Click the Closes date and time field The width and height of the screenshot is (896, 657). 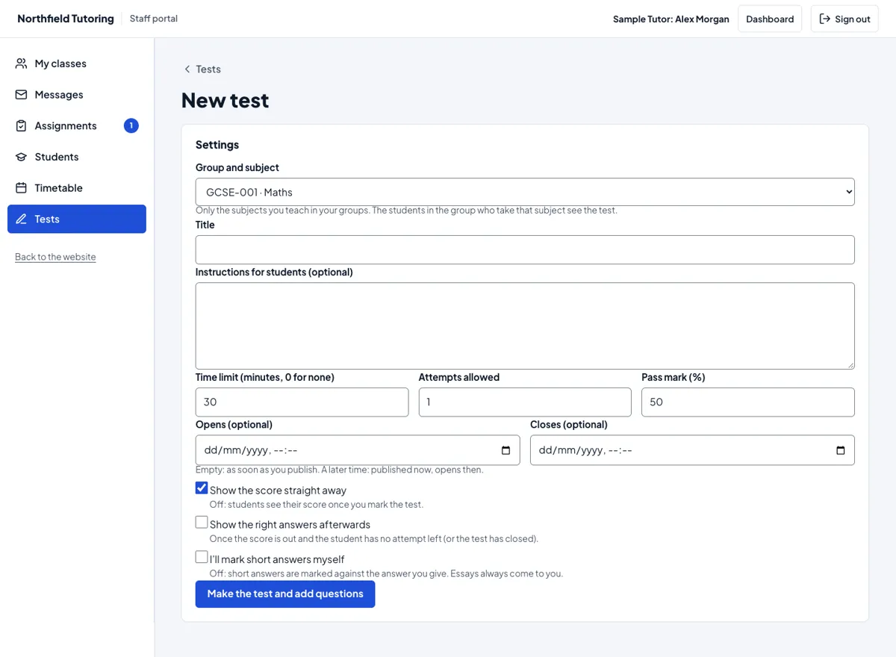[692, 450]
